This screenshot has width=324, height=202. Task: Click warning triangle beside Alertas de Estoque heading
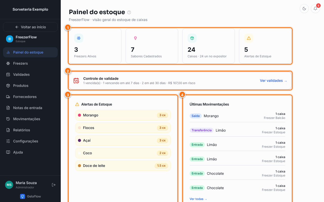click(77, 104)
